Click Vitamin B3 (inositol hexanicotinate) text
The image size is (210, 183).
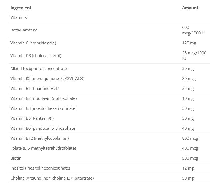coord(43,108)
